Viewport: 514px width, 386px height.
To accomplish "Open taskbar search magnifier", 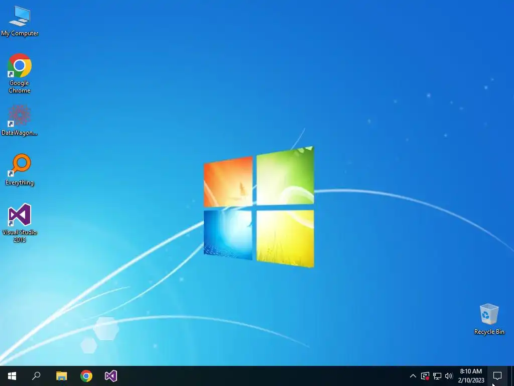I will 36,376.
